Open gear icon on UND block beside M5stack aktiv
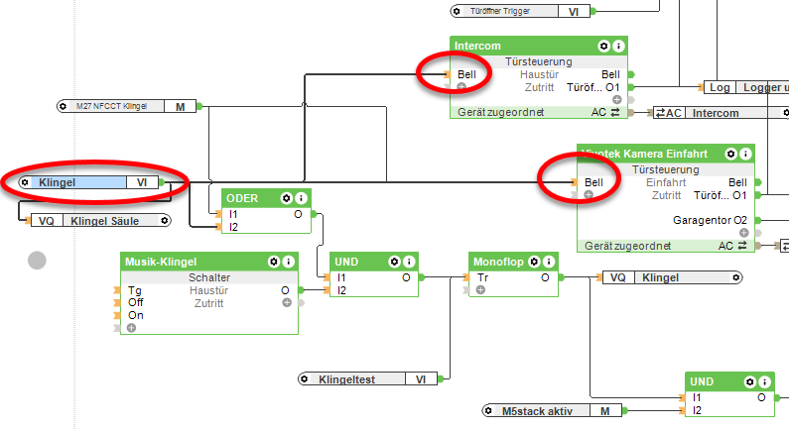 (x=750, y=382)
